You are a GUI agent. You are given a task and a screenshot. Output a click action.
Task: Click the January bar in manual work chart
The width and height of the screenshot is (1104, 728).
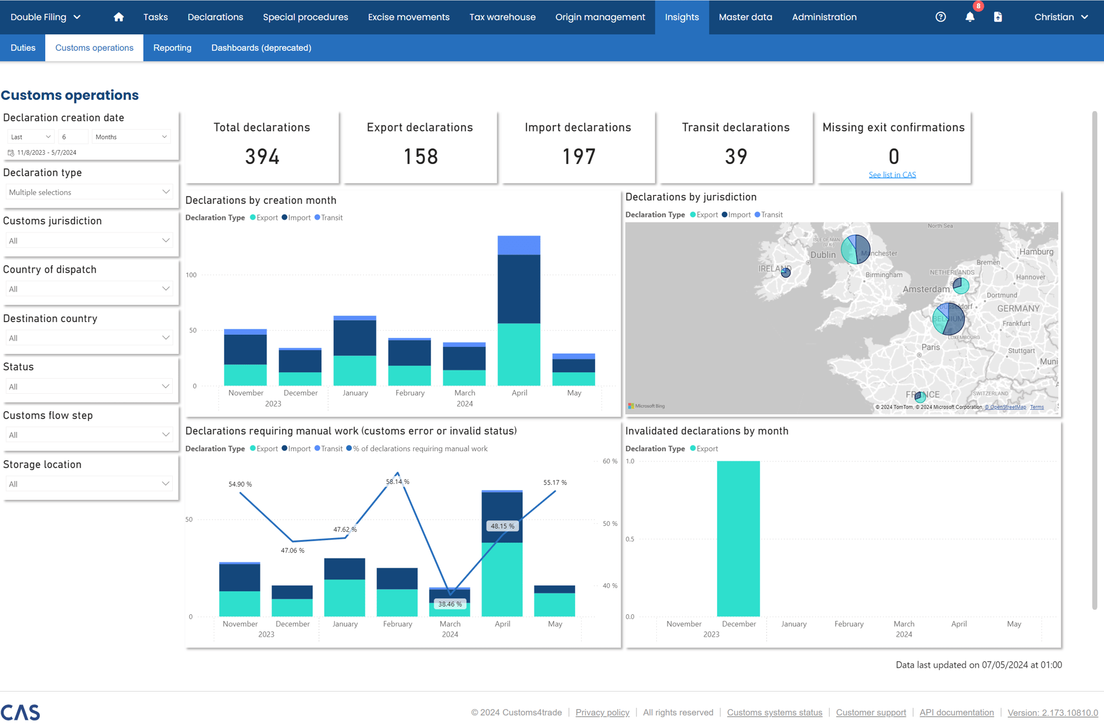(344, 587)
